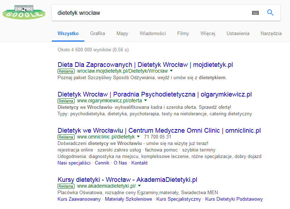Click the Reklama badge of olgarymkiewicz.pl result
Image resolution: width=290 pixels, height=209 pixels.
[66, 101]
